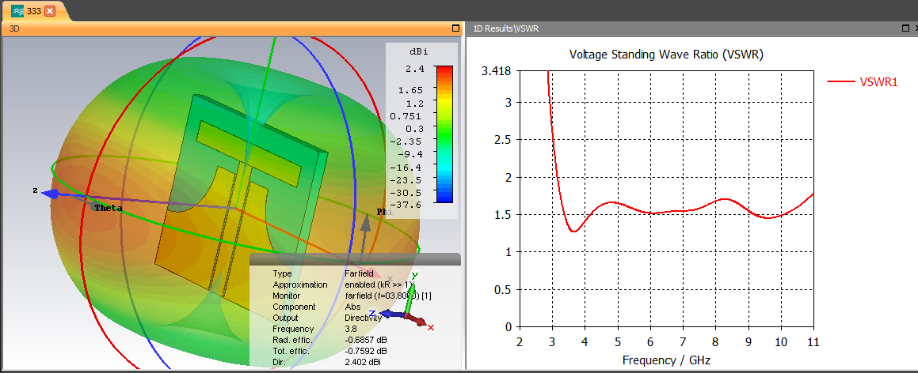Click the Monitor farfield info row
The image size is (918, 373).
[x=352, y=296]
